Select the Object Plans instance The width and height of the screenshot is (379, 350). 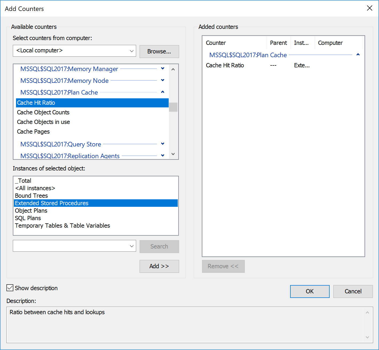[96, 211]
